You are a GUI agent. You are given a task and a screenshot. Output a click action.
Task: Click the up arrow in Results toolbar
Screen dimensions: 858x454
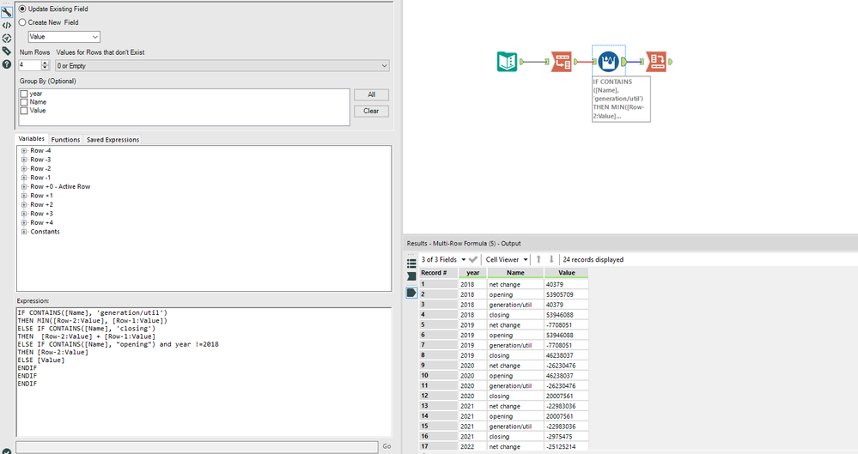click(539, 259)
